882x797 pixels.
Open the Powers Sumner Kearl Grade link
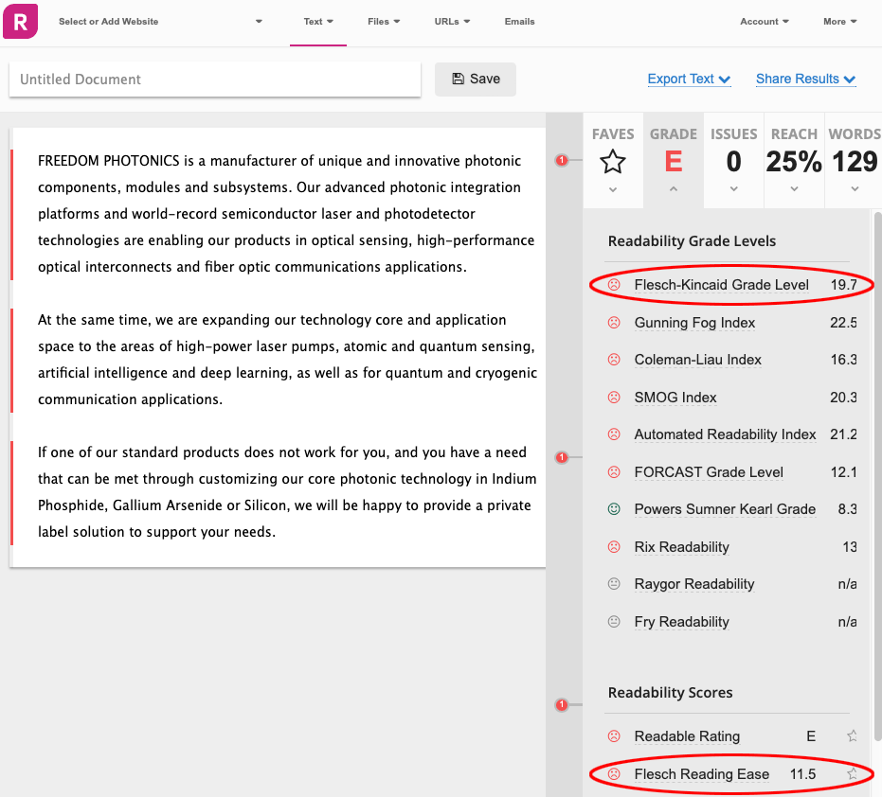(x=725, y=509)
